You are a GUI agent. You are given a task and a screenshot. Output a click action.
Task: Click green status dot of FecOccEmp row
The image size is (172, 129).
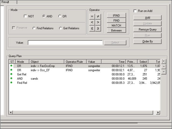click(x=11, y=66)
